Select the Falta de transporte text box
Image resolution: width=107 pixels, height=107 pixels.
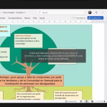pyautogui.click(x=68, y=95)
